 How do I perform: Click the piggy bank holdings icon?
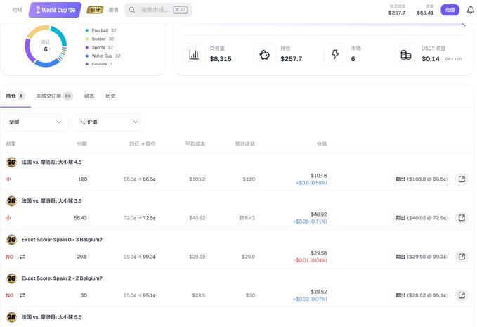coord(265,55)
